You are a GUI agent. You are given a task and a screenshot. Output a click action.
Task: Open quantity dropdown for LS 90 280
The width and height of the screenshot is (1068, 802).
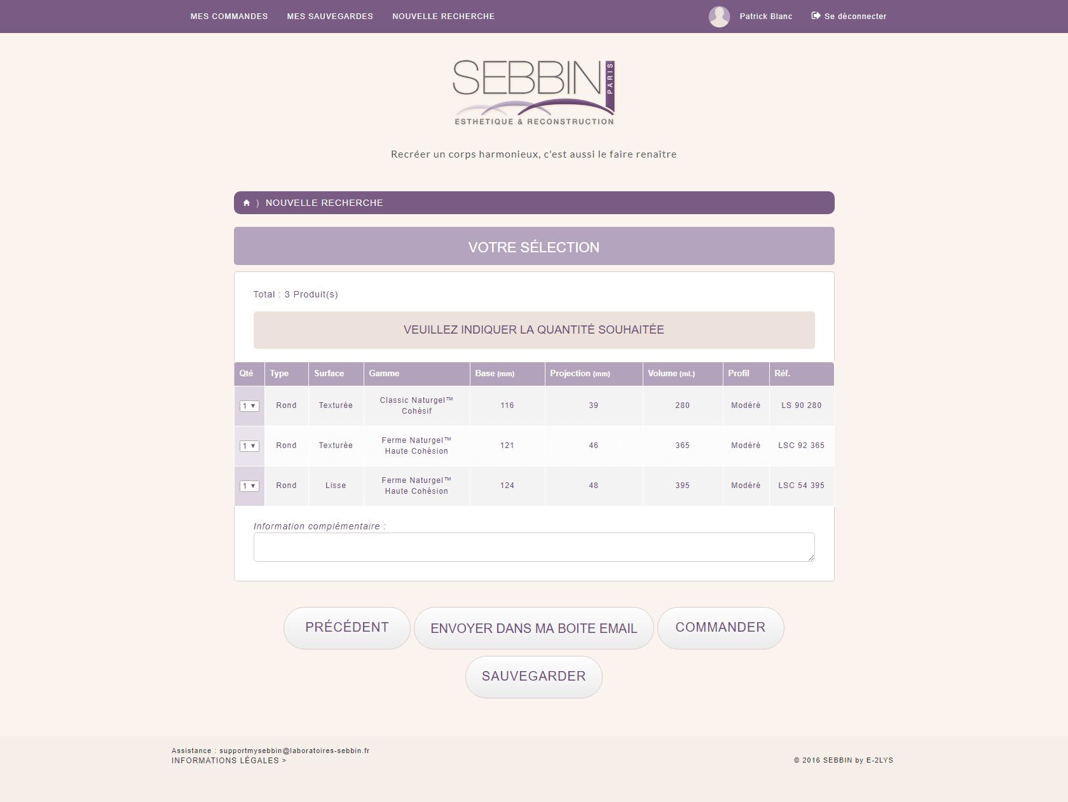click(x=249, y=405)
